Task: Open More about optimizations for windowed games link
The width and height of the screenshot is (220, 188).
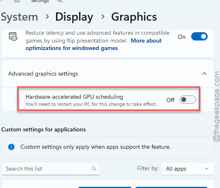Action: pos(94,44)
